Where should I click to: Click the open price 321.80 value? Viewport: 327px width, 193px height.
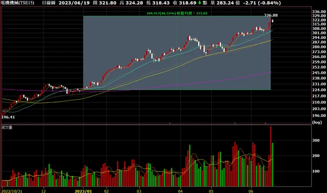point(107,3)
